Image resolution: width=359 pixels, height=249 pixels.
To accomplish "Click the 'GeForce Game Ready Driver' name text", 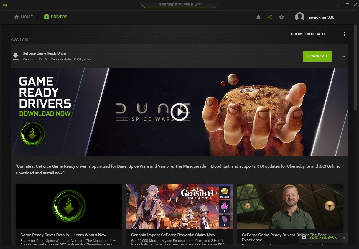I will click(x=45, y=53).
